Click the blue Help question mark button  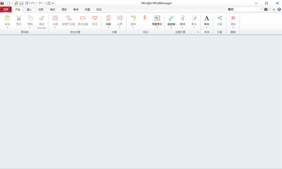279,9
